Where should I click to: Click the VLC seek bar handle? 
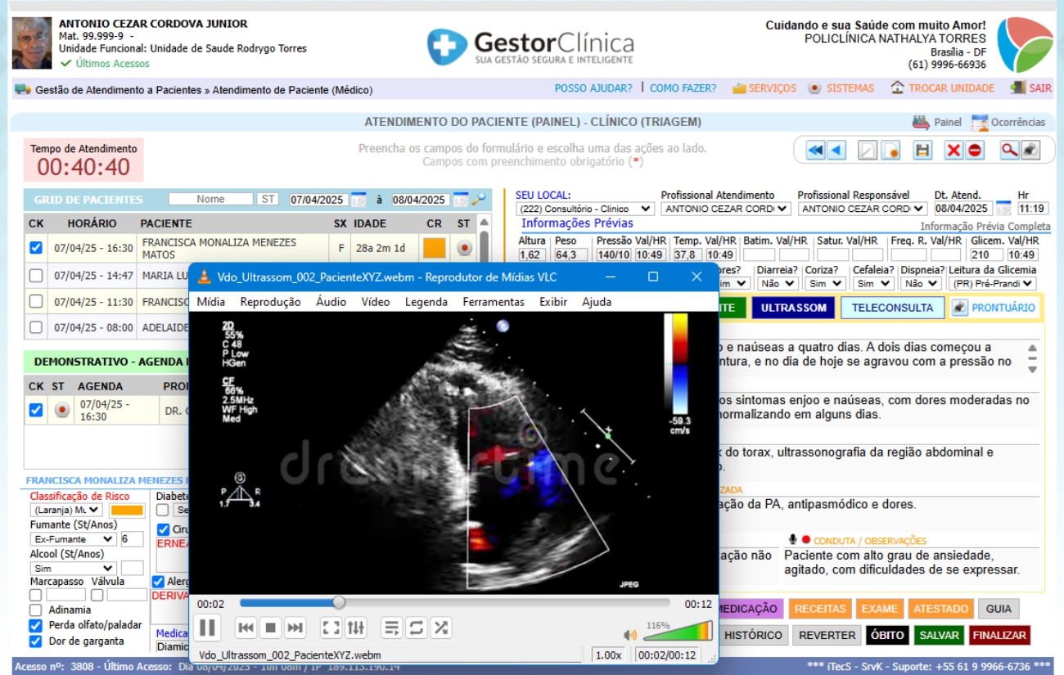point(339,603)
